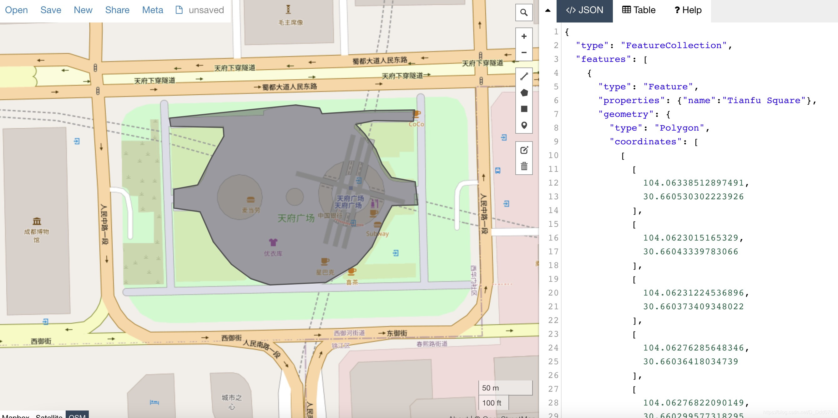The width and height of the screenshot is (838, 418).
Task: Click the zoom out button
Action: click(524, 52)
